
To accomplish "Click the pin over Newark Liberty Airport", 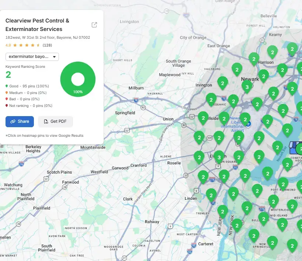I will [245, 119].
